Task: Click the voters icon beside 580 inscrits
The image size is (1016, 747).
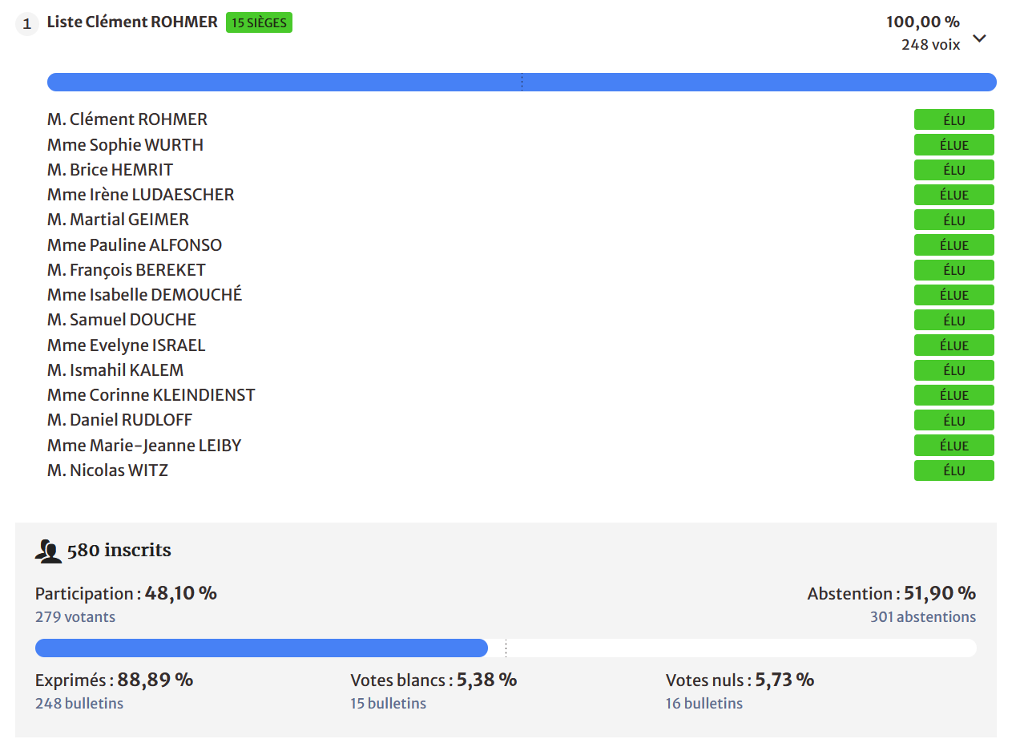Action: pyautogui.click(x=48, y=551)
